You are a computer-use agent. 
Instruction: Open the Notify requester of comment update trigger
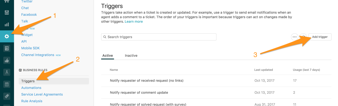click(x=139, y=93)
